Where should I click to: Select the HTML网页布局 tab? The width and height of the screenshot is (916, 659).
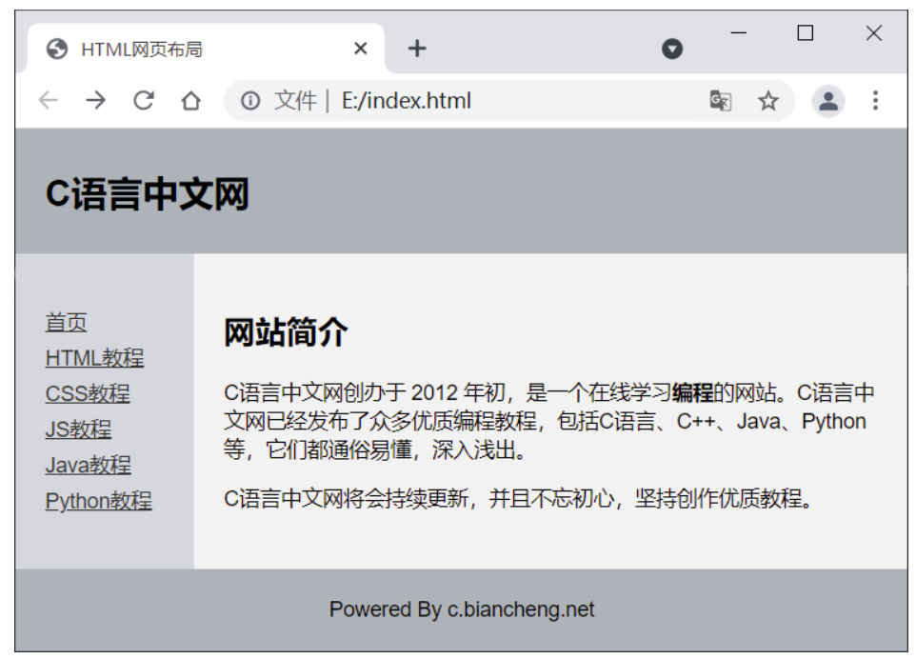pos(206,50)
